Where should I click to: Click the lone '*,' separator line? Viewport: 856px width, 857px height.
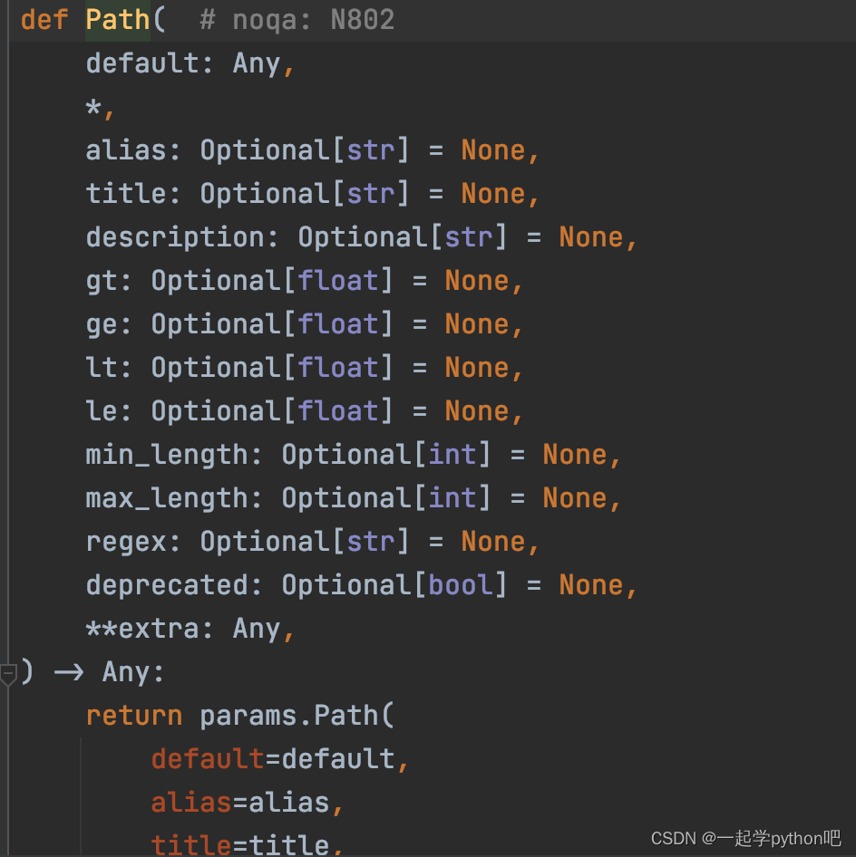(x=100, y=108)
